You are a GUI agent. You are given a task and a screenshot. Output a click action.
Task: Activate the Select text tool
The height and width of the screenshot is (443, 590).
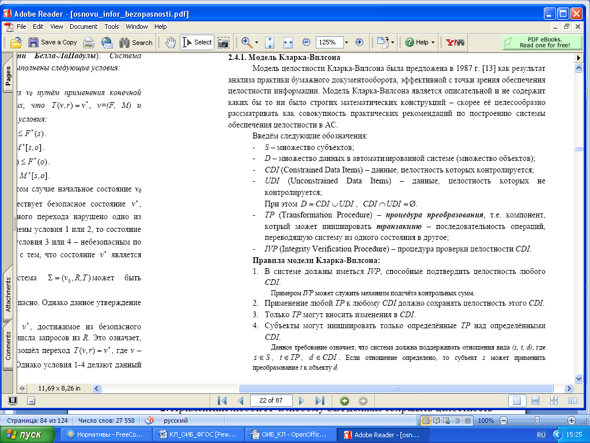tap(197, 42)
